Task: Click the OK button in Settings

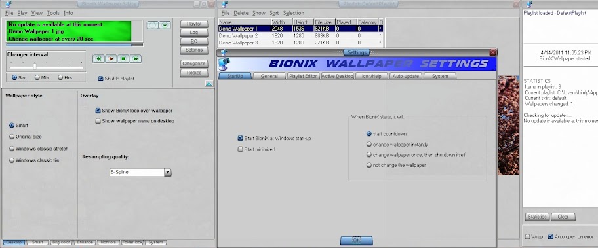Action: (357, 240)
